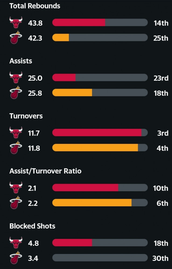
Task: Click the Heat logo under Total Rebounds
Action: [x=16, y=37]
